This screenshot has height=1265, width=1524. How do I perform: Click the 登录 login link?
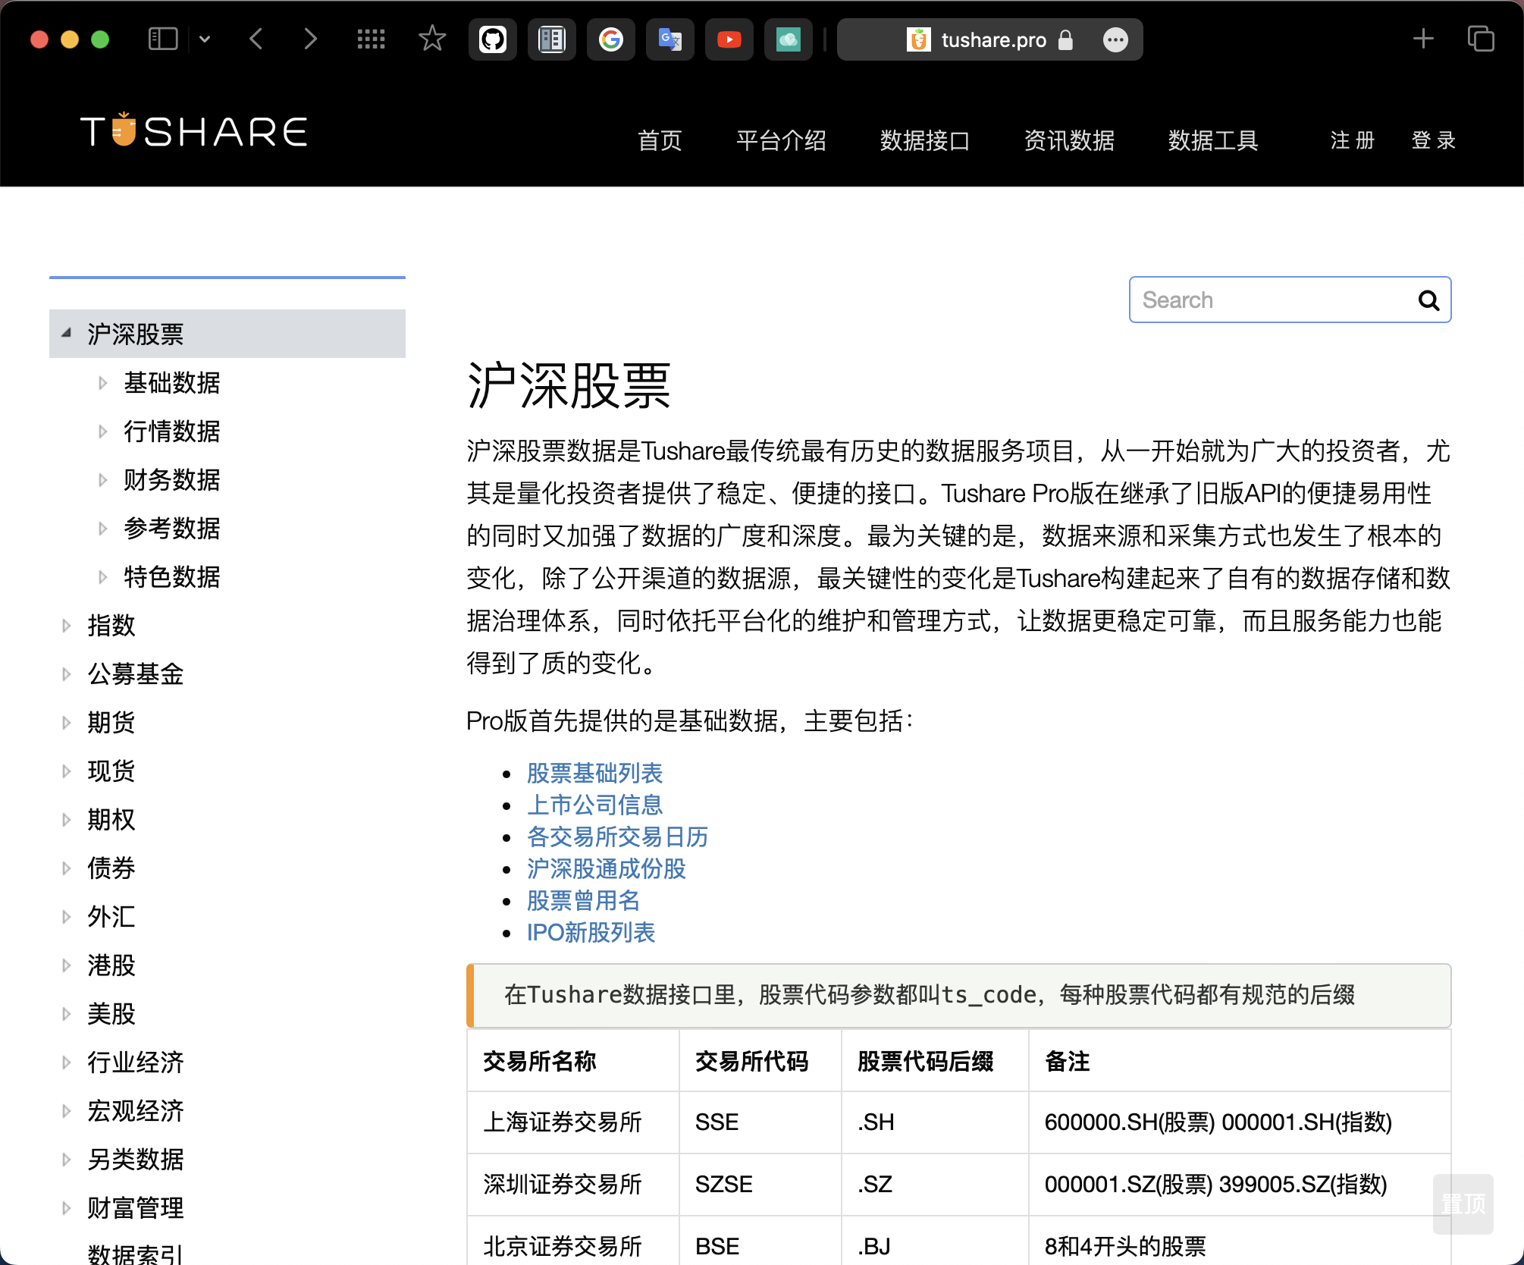click(x=1434, y=140)
